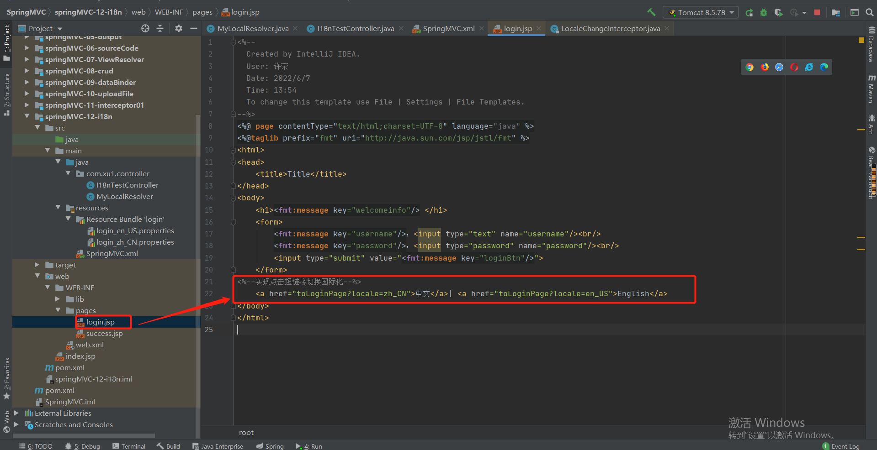Open the profiler run options dropdown arrow
This screenshot has height=450, width=877.
pyautogui.click(x=804, y=13)
